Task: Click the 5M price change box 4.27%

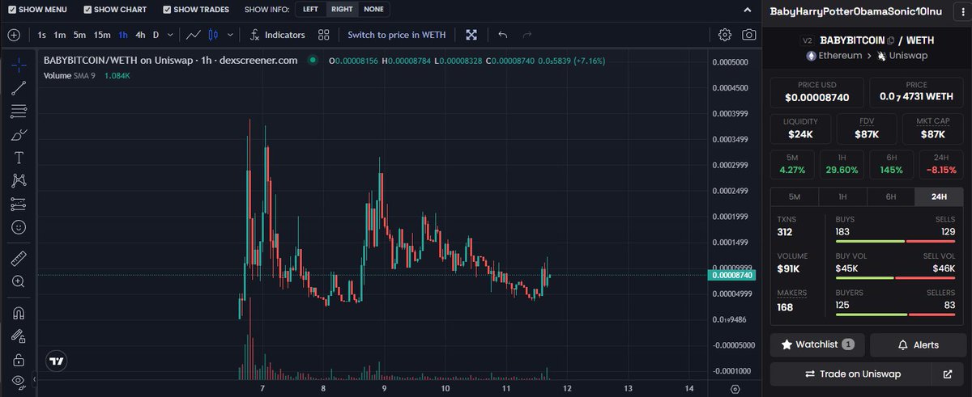Action: click(794, 165)
